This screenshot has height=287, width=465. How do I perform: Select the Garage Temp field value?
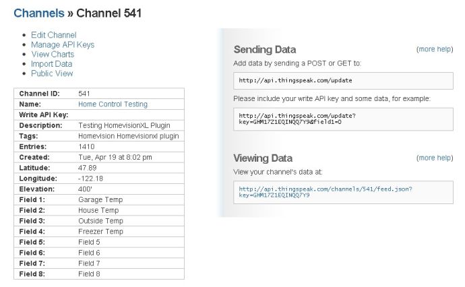tap(100, 199)
